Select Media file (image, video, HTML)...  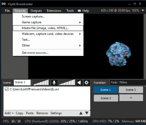[48, 28]
